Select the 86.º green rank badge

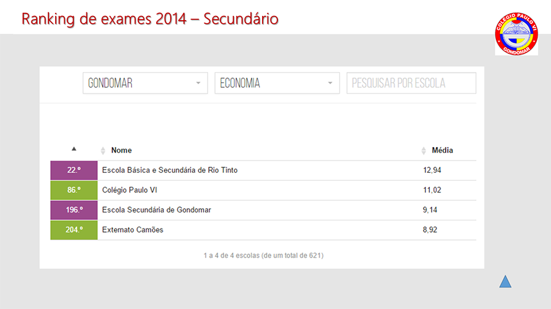tap(74, 191)
